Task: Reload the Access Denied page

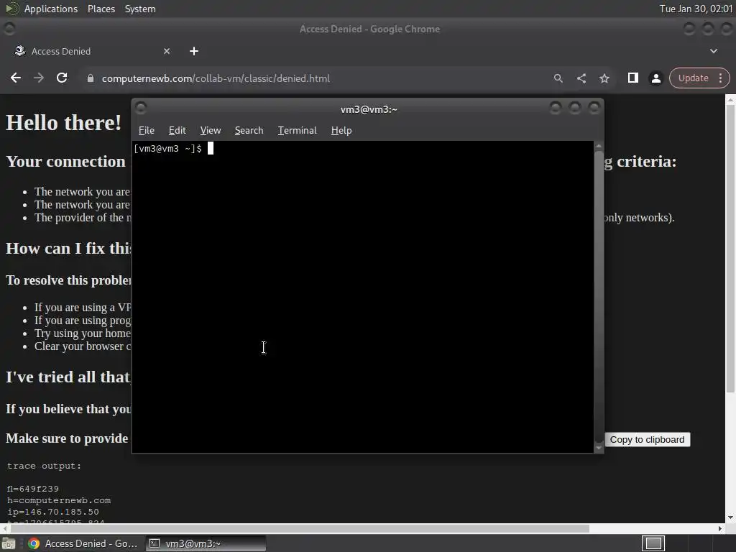Action: tap(62, 78)
